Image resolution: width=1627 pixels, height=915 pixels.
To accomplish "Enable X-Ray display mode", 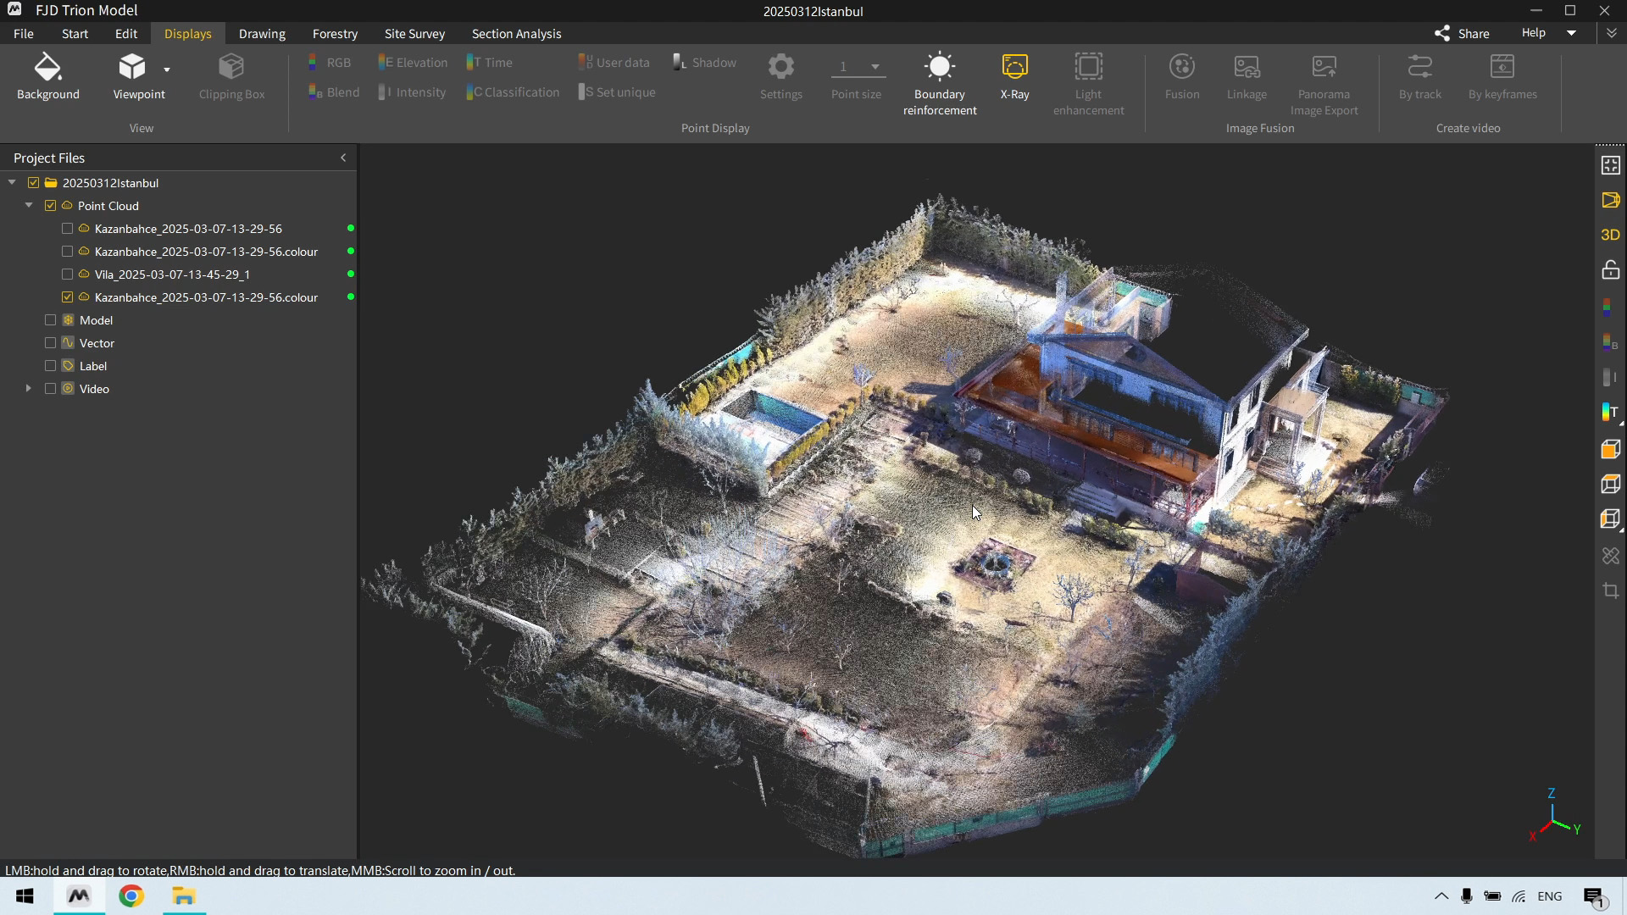I will click(1014, 76).
